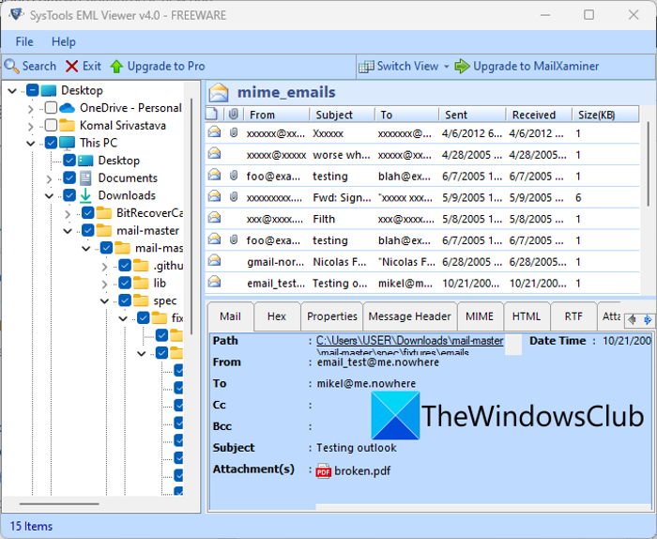Collapse the root Desktop tree node

pyautogui.click(x=12, y=90)
